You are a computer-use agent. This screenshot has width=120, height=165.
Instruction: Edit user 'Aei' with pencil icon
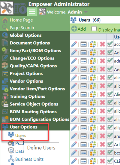(74, 69)
